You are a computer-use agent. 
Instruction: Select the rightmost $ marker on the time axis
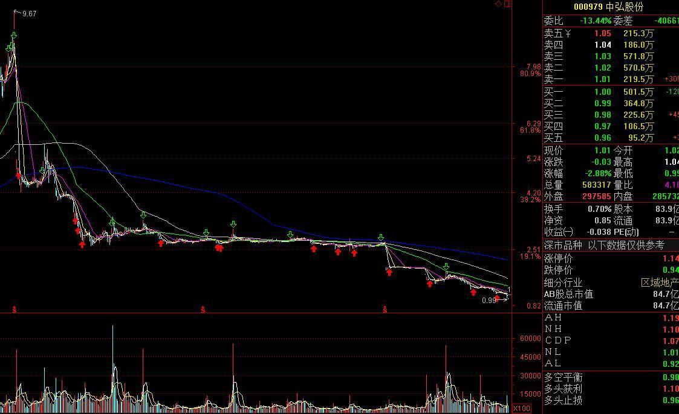(385, 310)
